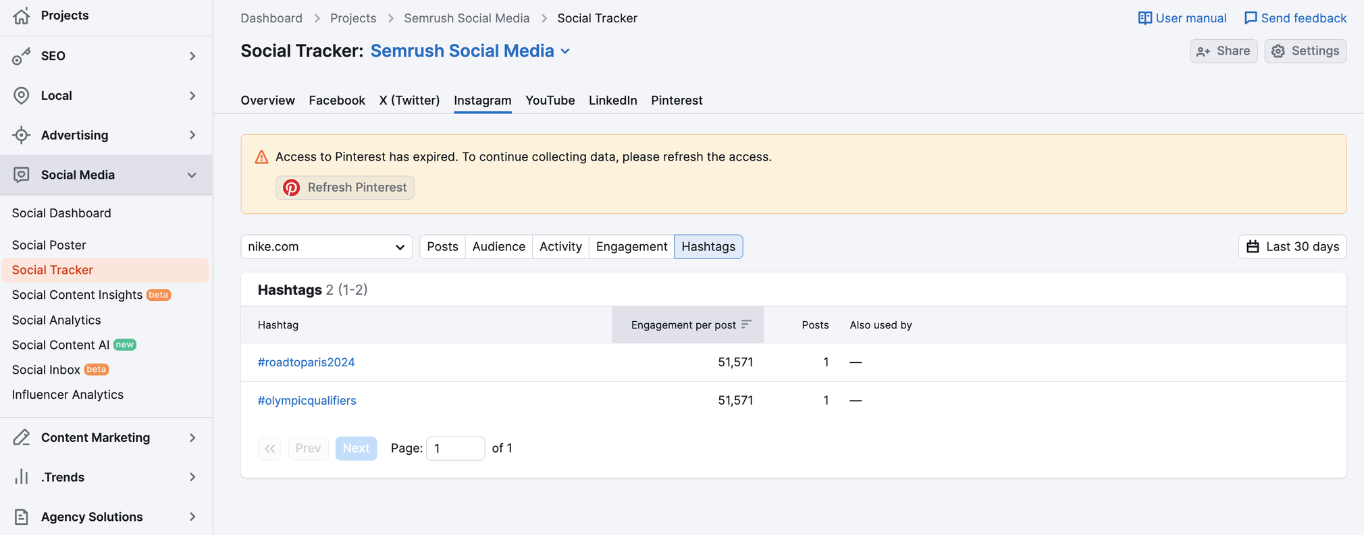The height and width of the screenshot is (535, 1364).
Task: Select the Engagement report toggle
Action: (632, 247)
